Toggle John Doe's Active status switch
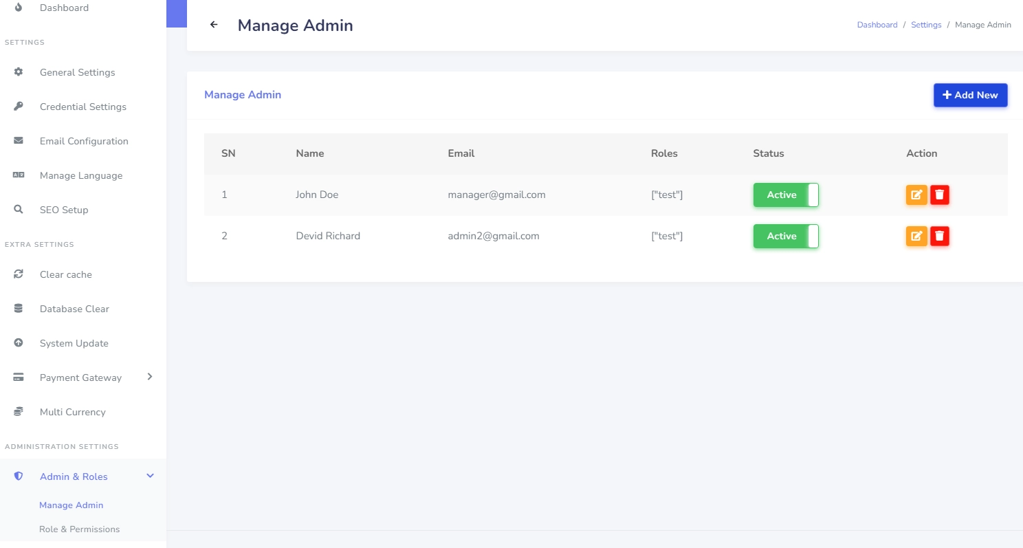 click(x=786, y=195)
